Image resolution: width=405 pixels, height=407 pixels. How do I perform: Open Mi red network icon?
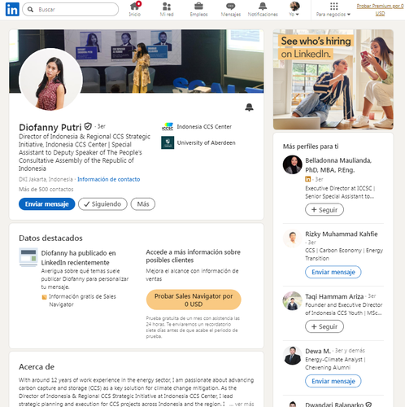click(167, 7)
